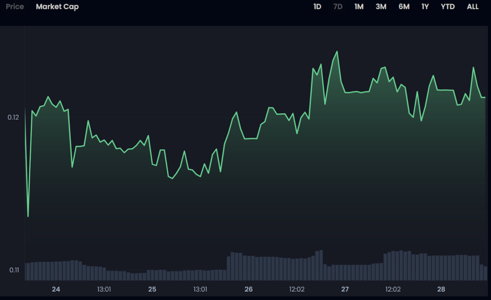Click date label 24 on x-axis
The image size is (491, 300).
pos(56,289)
